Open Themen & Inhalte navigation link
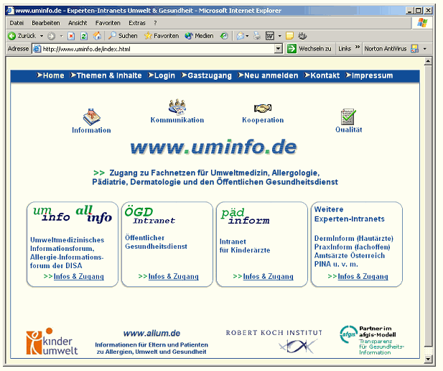The height and width of the screenshot is (371, 443). pyautogui.click(x=106, y=75)
